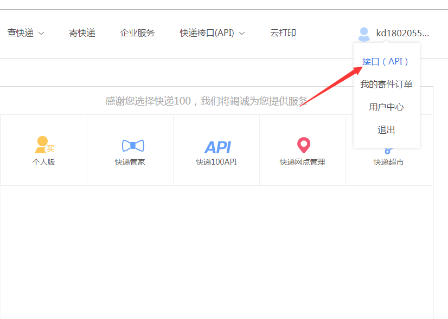This screenshot has width=448, height=319.
Task: Choose 用户中心 in the user menu
Action: point(386,107)
